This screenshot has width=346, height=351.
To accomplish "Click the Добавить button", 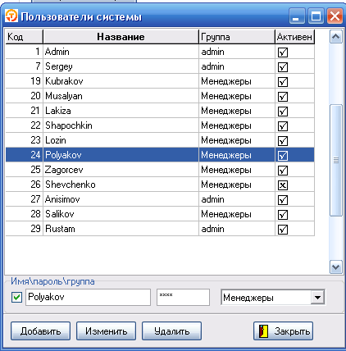I will click(40, 331).
